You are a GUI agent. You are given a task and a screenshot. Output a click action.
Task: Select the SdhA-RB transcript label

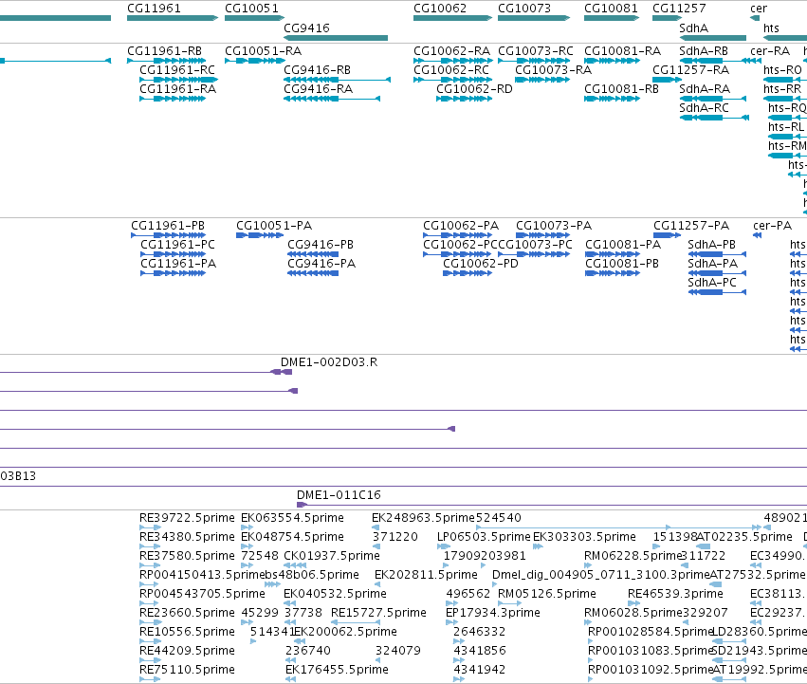tap(704, 51)
